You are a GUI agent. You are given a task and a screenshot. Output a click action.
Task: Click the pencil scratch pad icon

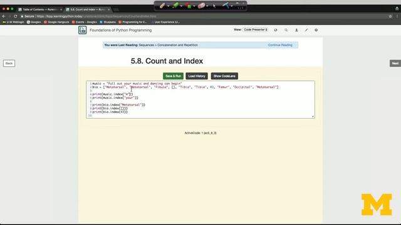(306, 30)
